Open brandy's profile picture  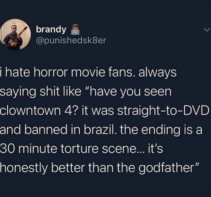[15, 34]
